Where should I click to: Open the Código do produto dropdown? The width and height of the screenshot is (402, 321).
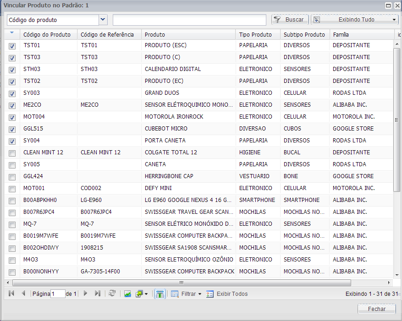[x=103, y=20]
